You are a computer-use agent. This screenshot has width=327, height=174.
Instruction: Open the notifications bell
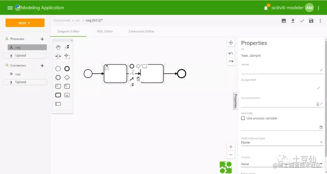pyautogui.click(x=266, y=8)
